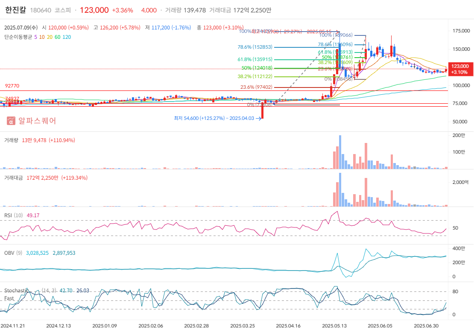The image size is (474, 332).
Task: Click the OBV value 3,028,525
Action: [37, 253]
